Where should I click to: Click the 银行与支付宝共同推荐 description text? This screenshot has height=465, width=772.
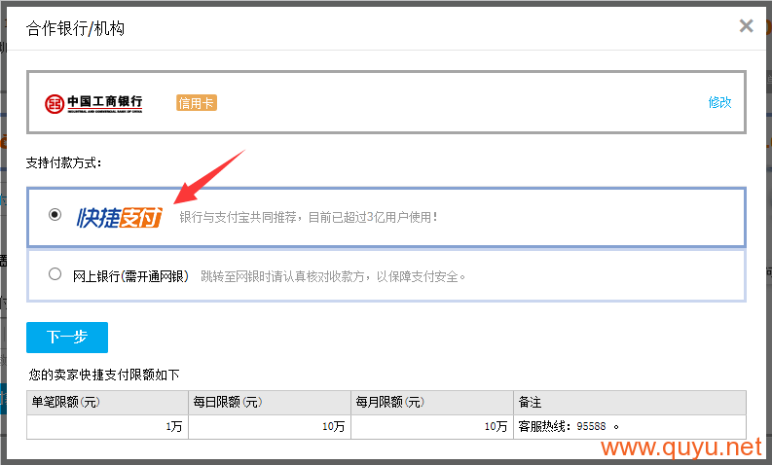click(309, 217)
